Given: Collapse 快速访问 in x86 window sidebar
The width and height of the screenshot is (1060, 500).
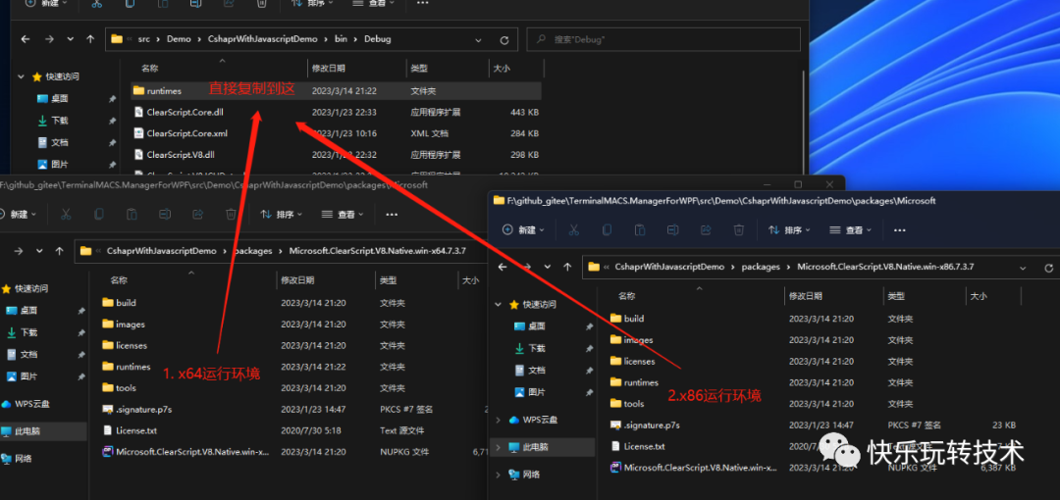Looking at the screenshot, I should (x=499, y=305).
